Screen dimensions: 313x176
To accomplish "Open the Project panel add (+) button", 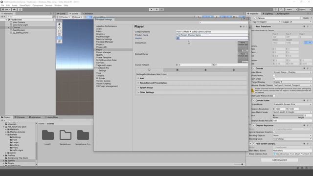I will tap(2, 120).
